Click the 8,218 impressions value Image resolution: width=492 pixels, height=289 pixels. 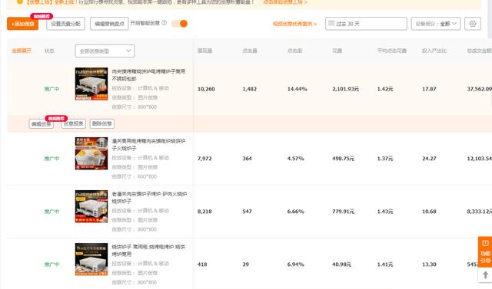(x=204, y=212)
